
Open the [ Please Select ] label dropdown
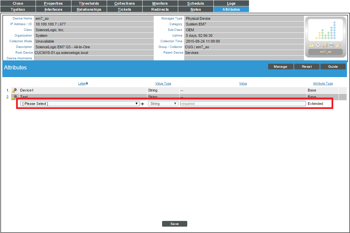[80, 104]
